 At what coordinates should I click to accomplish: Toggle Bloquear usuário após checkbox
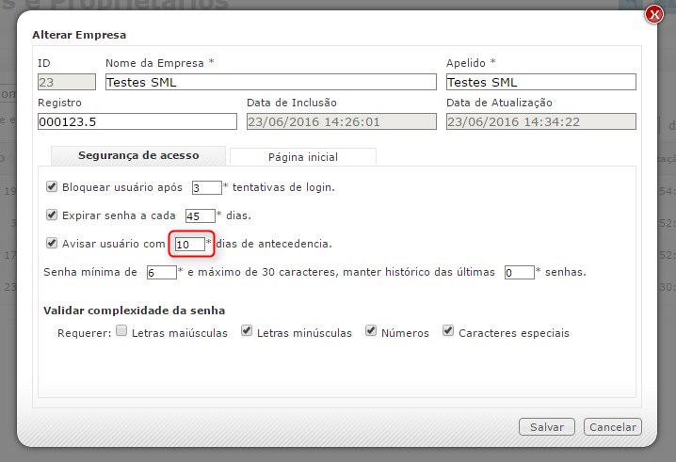pyautogui.click(x=52, y=187)
